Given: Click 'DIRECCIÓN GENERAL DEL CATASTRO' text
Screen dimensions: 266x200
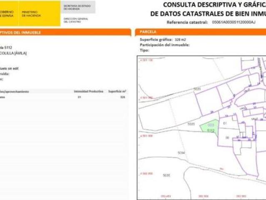Looking at the screenshot, I should pos(76,20).
